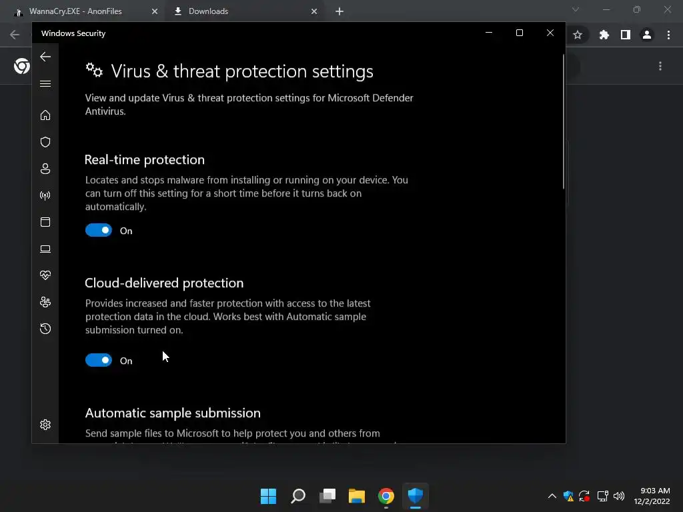Turn off Real-time protection toggle

(99, 230)
